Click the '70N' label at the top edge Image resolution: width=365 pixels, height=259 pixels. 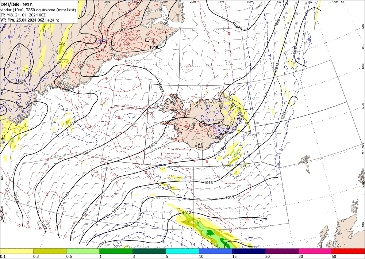[336, 2]
